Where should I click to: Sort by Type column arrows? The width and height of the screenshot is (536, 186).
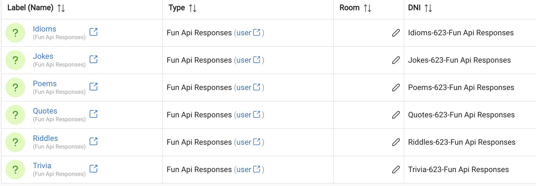click(x=193, y=8)
